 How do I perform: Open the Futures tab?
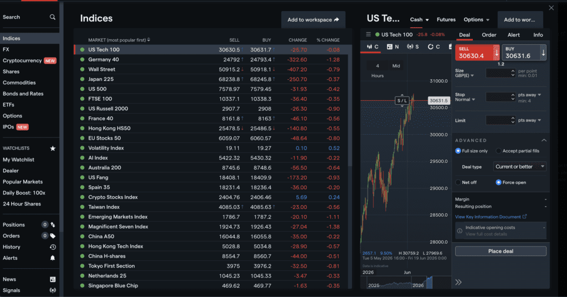pyautogui.click(x=446, y=19)
